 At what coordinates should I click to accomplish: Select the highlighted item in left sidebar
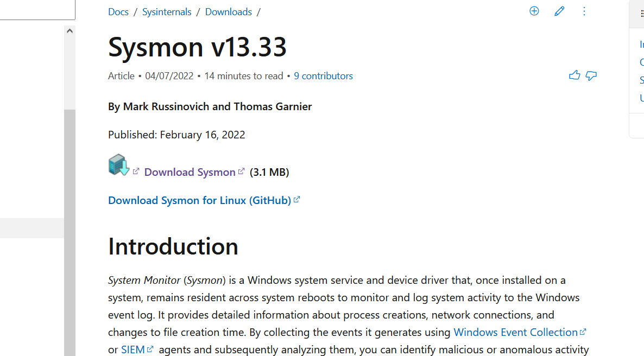(31, 228)
